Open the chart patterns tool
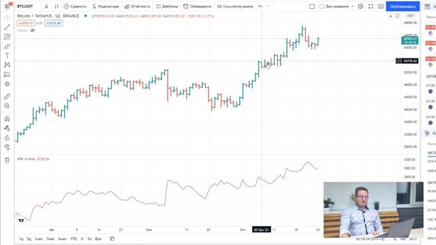This screenshot has height=245, width=436. [7, 65]
